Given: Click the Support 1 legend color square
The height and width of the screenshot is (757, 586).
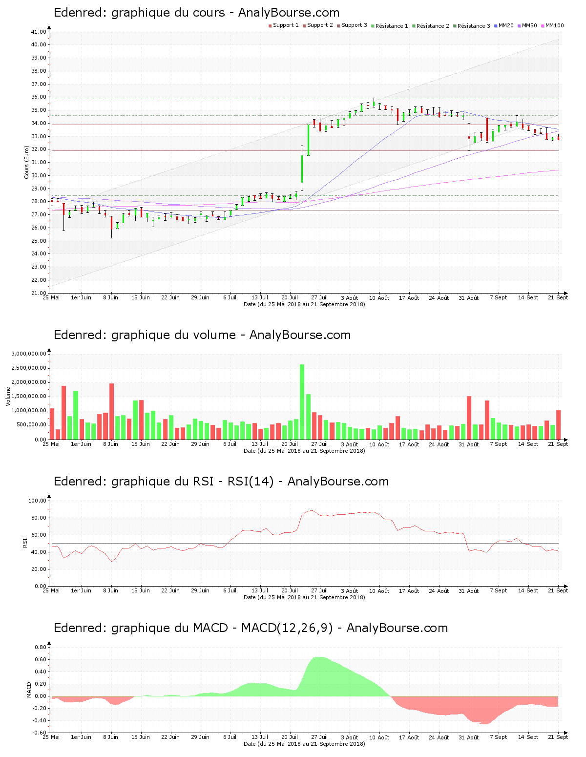Looking at the screenshot, I should (270, 25).
